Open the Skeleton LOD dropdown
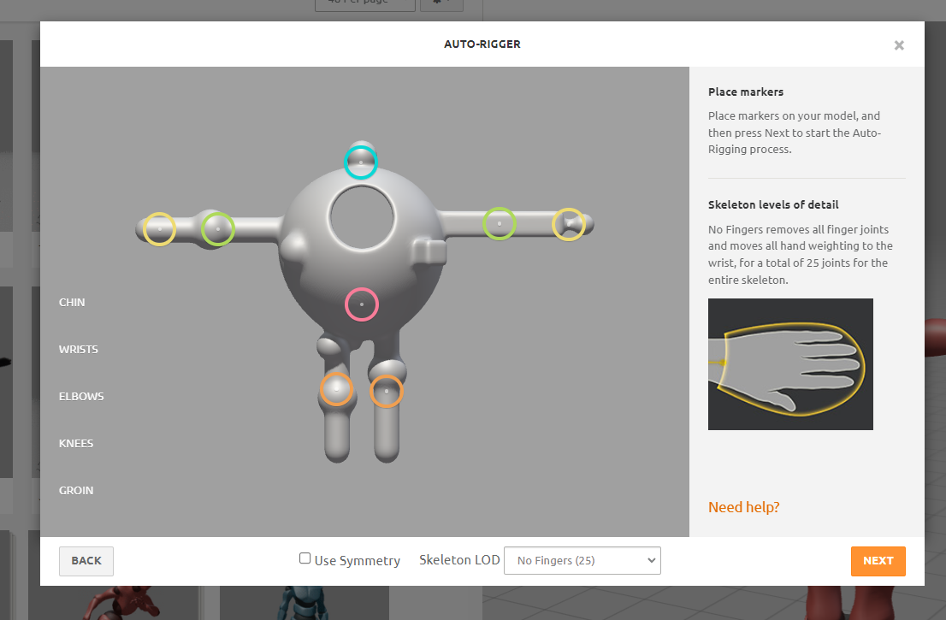 pos(582,560)
